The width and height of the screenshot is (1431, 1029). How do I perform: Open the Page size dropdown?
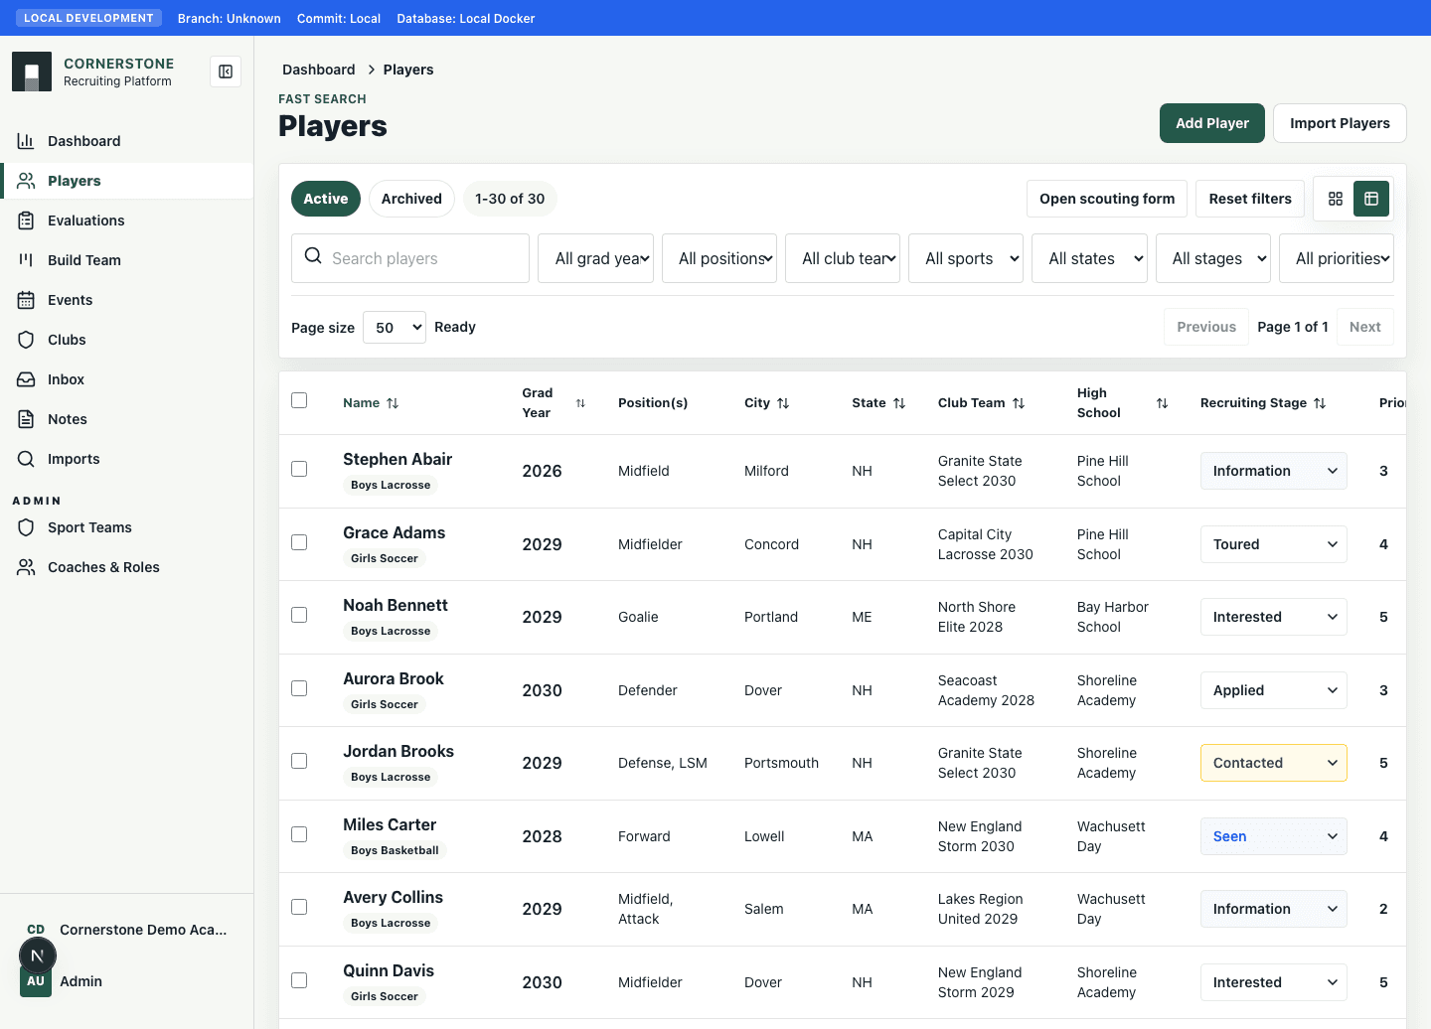[395, 327]
